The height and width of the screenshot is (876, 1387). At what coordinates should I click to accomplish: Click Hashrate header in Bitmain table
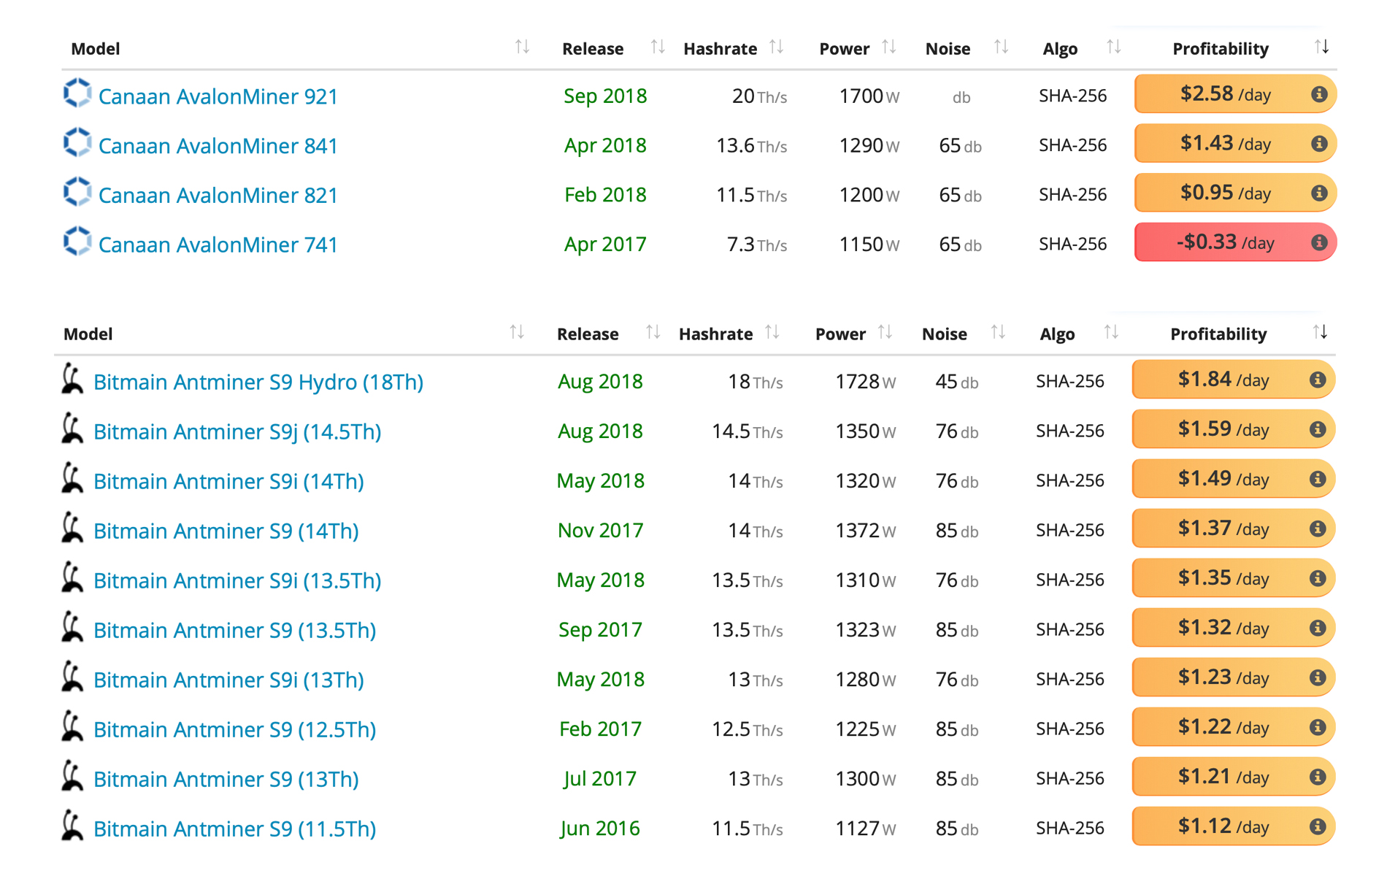pos(715,334)
